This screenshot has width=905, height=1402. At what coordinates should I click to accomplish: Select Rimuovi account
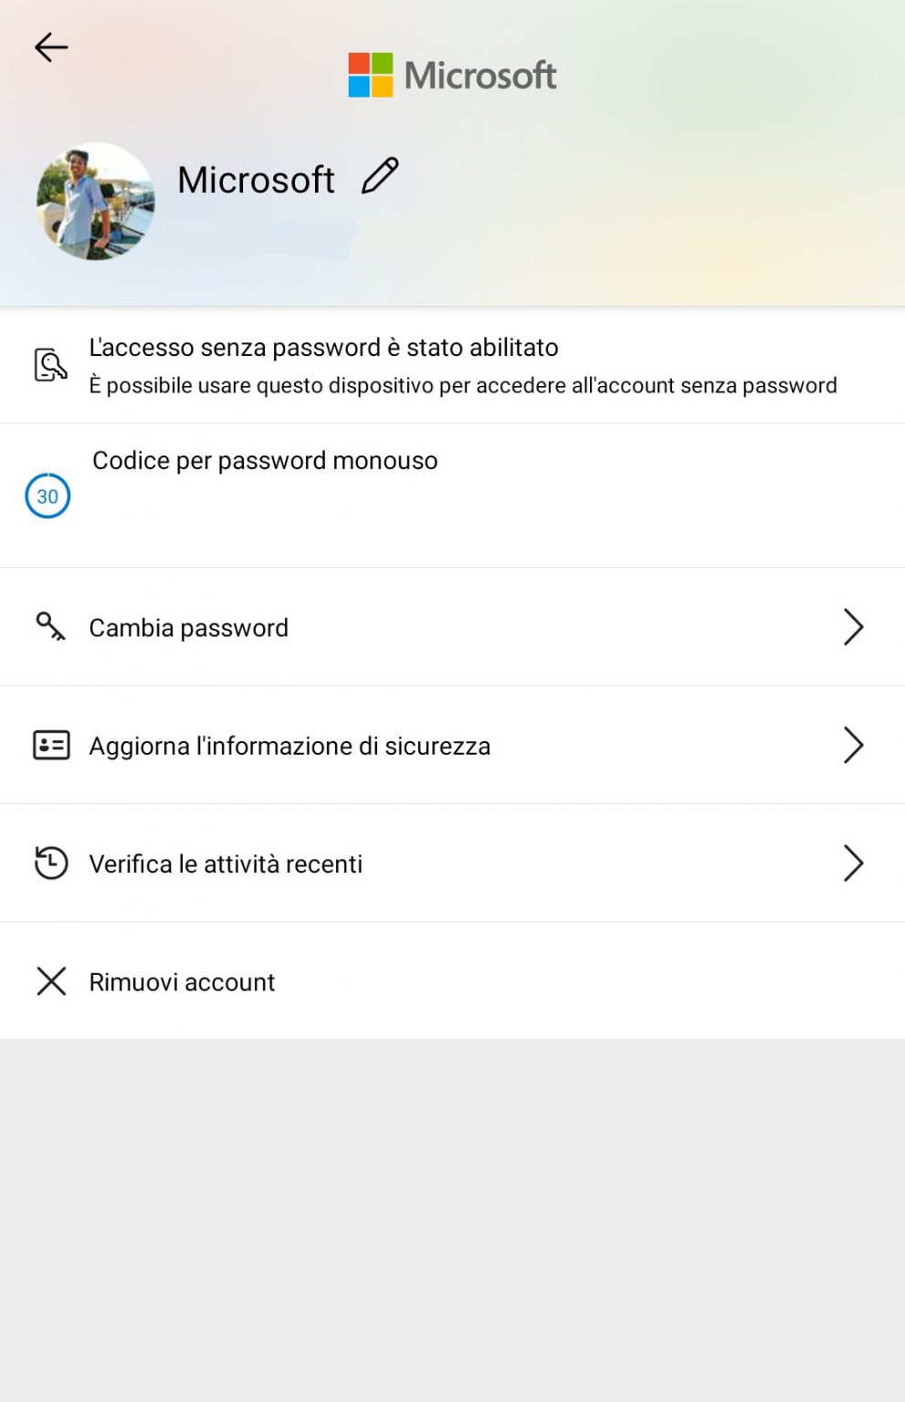(x=180, y=981)
